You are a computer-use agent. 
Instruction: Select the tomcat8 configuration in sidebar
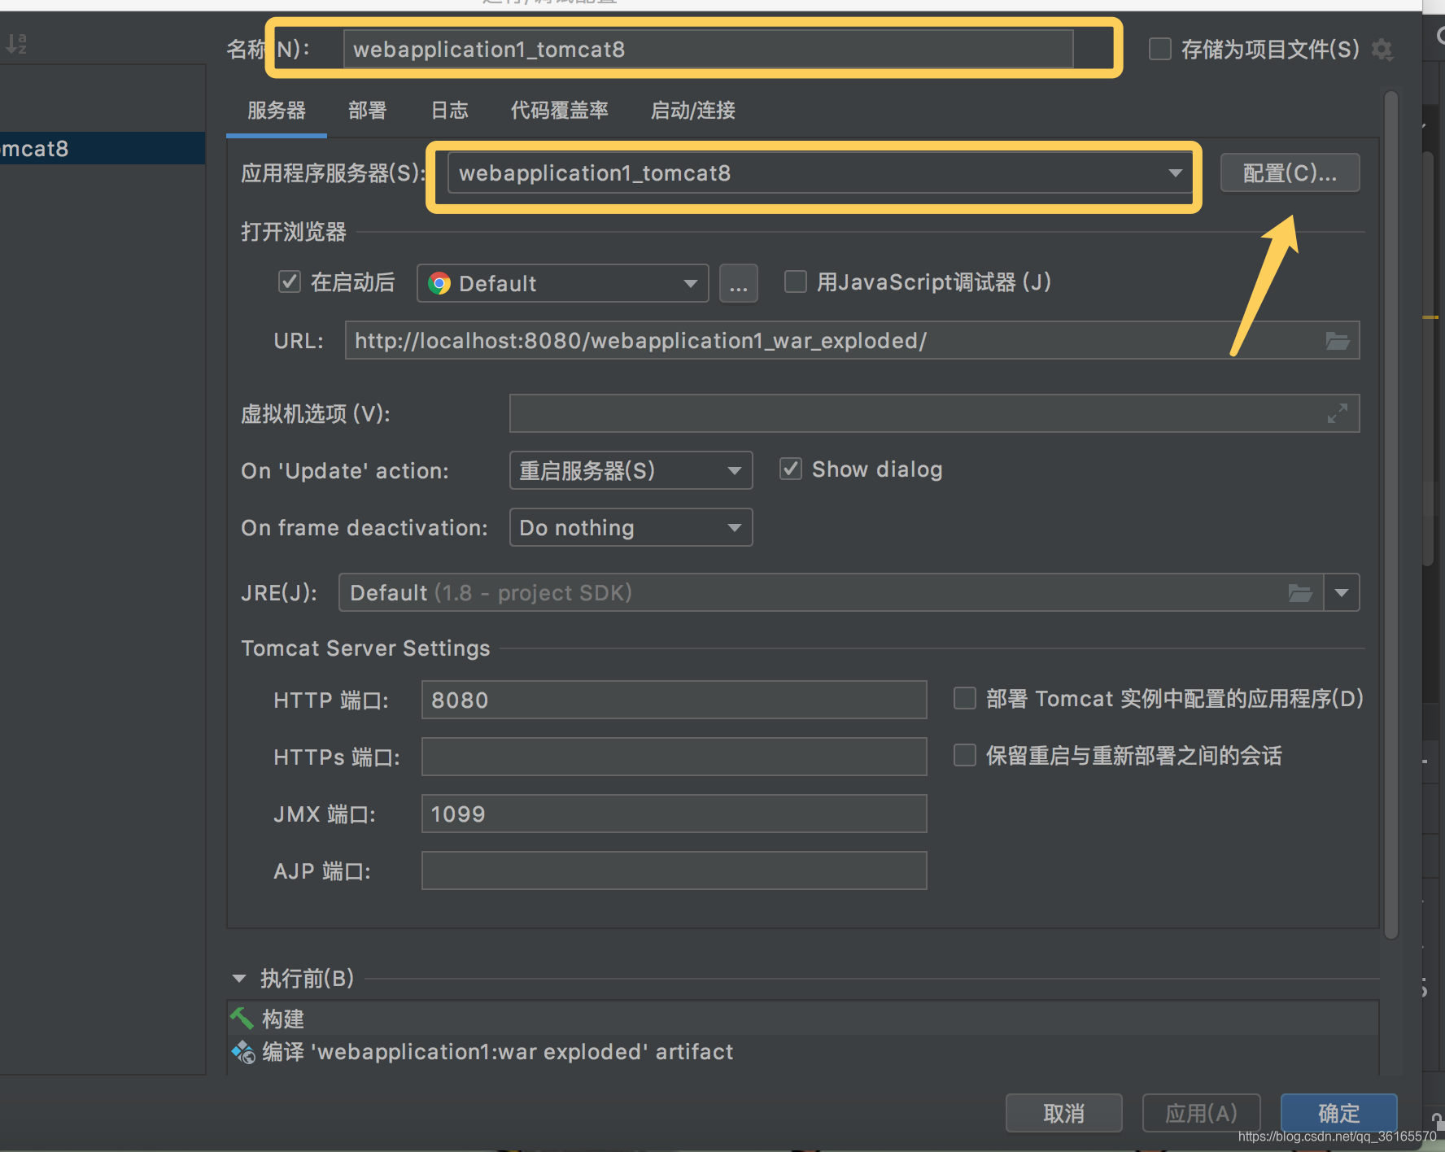click(x=103, y=148)
